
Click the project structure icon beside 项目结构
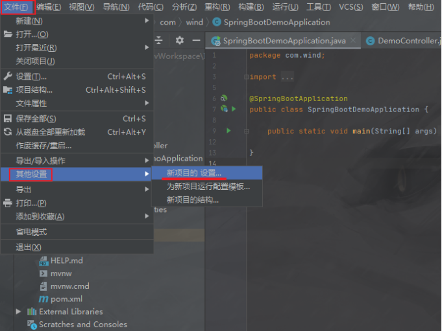click(x=8, y=90)
